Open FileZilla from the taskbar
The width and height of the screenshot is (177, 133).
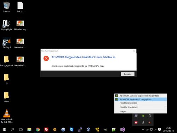46,130
